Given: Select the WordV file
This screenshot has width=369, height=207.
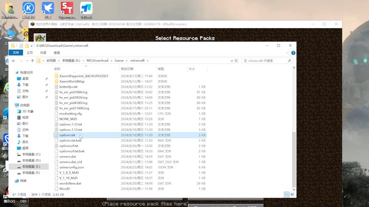Looking at the screenshot, I should coord(64,189).
